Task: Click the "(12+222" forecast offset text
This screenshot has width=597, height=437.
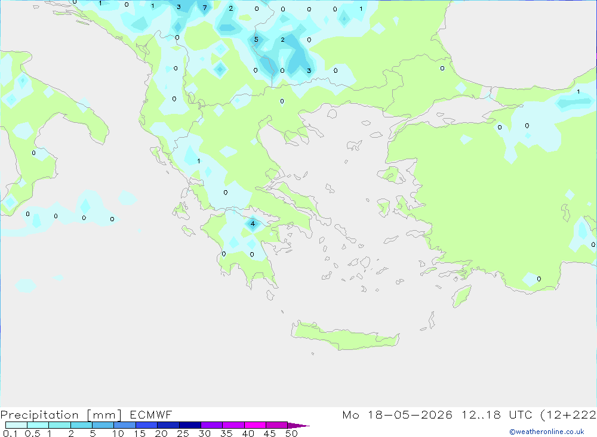Action: pos(568,414)
